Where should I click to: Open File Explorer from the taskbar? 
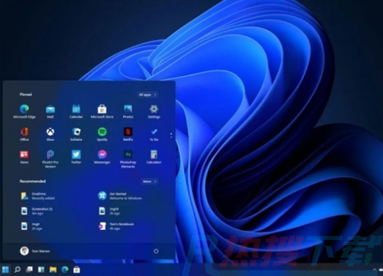tap(53, 269)
